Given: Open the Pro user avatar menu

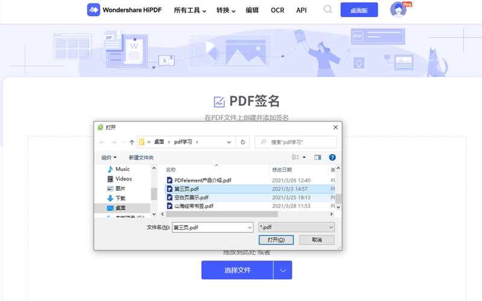Looking at the screenshot, I should click(398, 10).
